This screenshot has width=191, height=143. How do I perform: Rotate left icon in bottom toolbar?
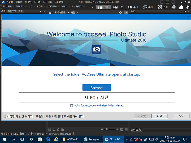point(54,129)
